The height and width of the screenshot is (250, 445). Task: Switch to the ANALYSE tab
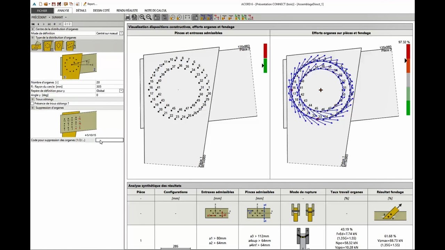63,11
